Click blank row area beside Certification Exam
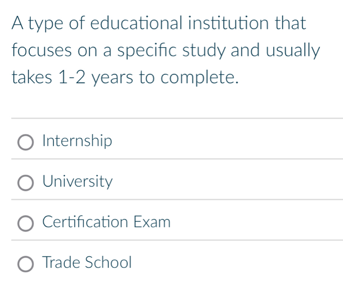Image resolution: width=343 pixels, height=284 pixels. (x=257, y=222)
